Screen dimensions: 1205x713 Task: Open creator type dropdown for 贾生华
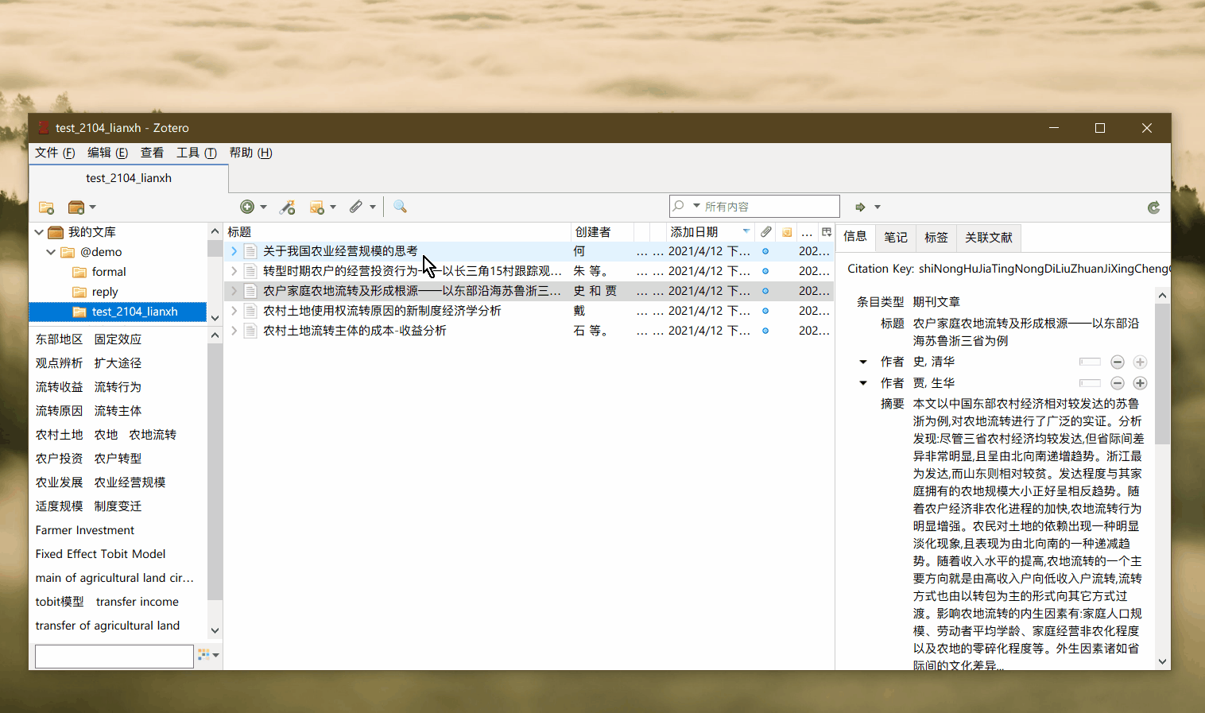[863, 383]
